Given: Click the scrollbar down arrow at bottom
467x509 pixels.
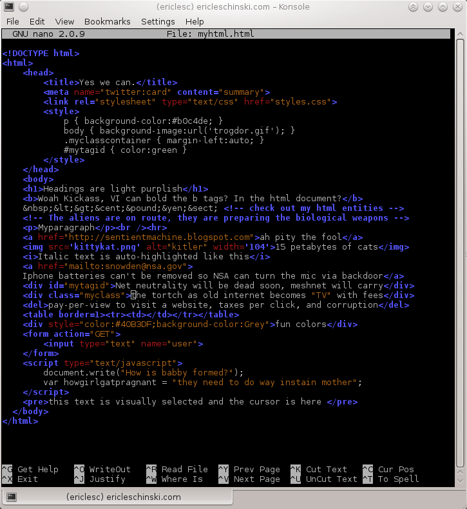Looking at the screenshot, I should [460, 481].
